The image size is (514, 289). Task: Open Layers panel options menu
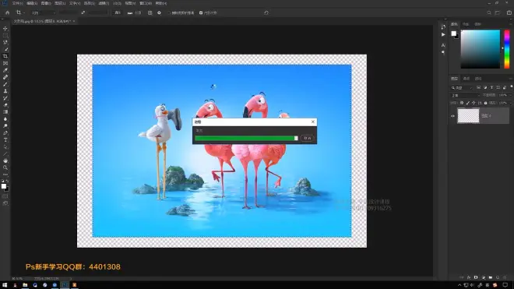(511, 79)
